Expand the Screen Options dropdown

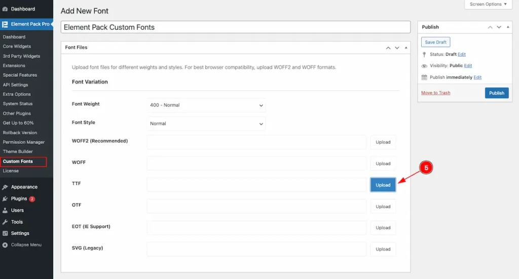[x=488, y=5]
